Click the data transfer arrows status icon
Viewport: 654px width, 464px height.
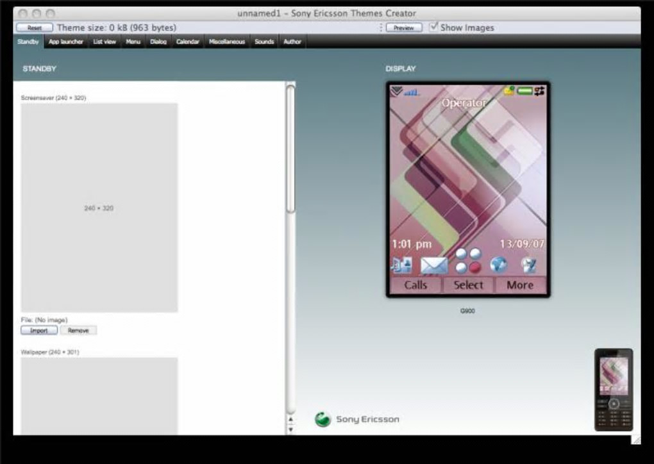pos(539,90)
